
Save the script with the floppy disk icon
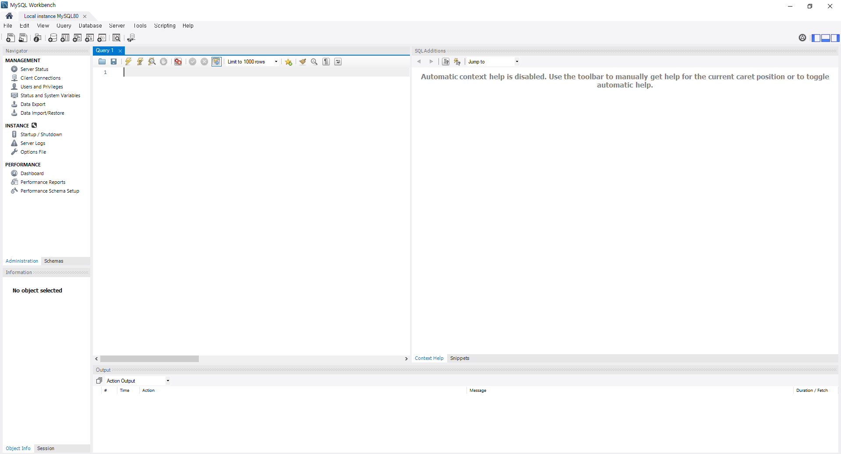114,62
